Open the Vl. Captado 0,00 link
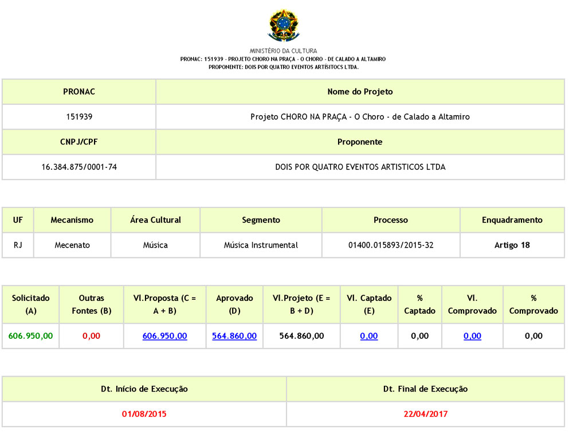573x434 pixels. tap(368, 335)
